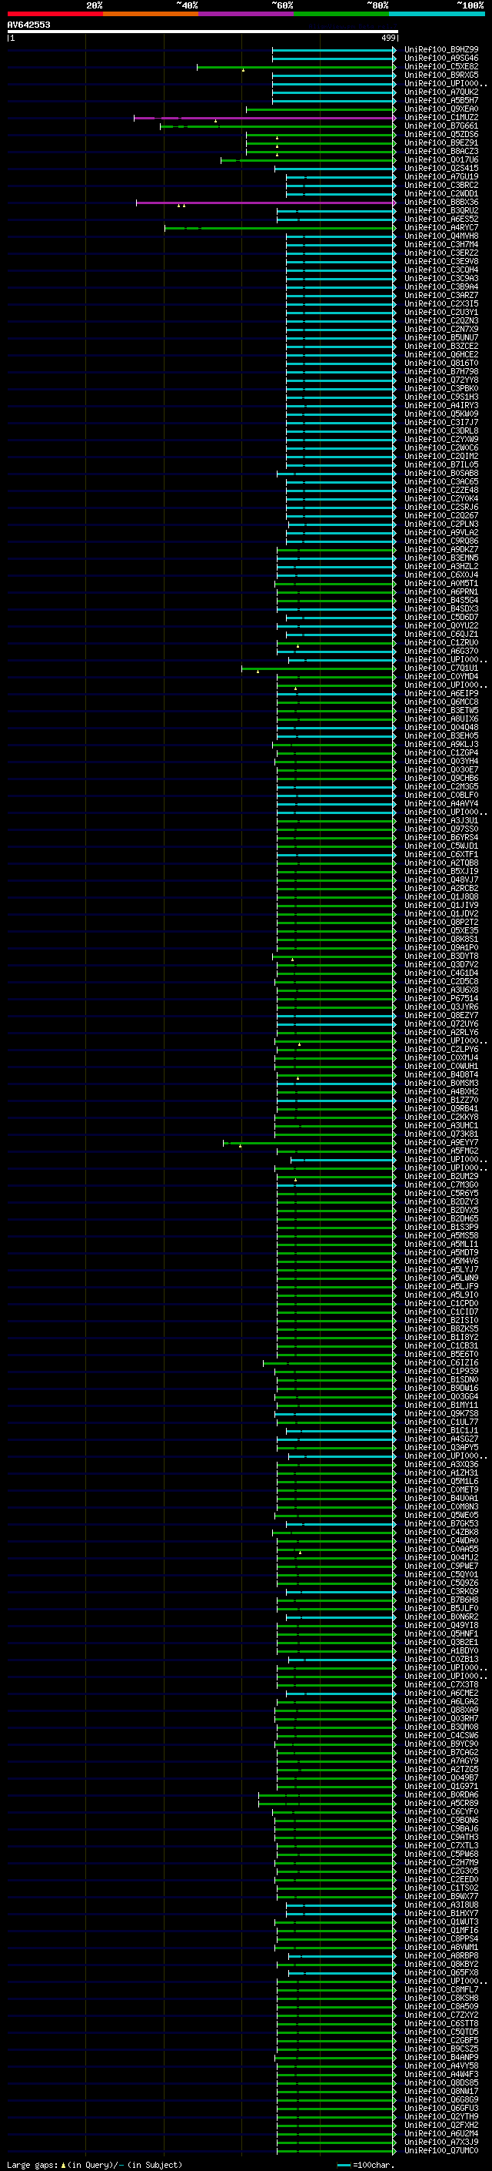Open hit UniRef100_Q9XEA0
This screenshot has width=492, height=2171.
[x=441, y=109]
